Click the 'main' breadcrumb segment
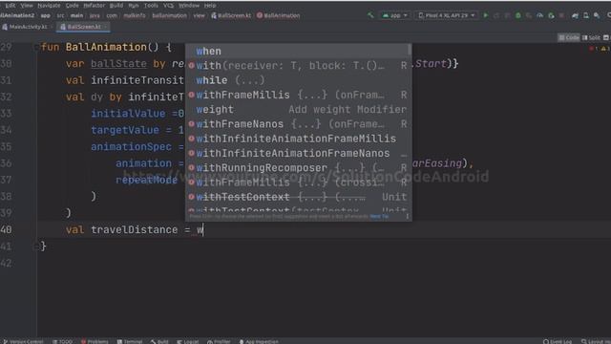This screenshot has width=611, height=344. click(x=76, y=15)
